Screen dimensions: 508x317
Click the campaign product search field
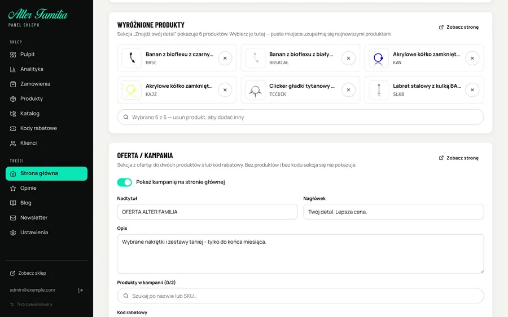click(x=300, y=296)
